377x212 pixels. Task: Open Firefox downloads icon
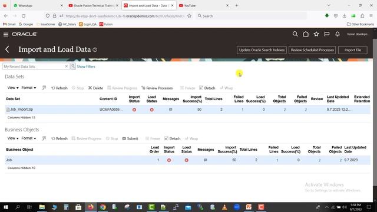click(x=344, y=16)
